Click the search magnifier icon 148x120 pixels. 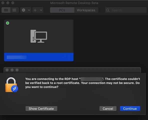coord(108,10)
